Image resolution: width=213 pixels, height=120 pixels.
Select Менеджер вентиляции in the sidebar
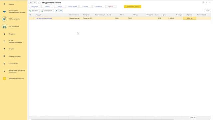16,79
